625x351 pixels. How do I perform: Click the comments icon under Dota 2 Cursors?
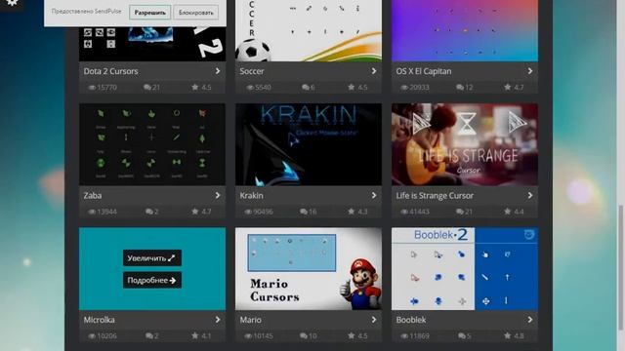click(x=147, y=87)
